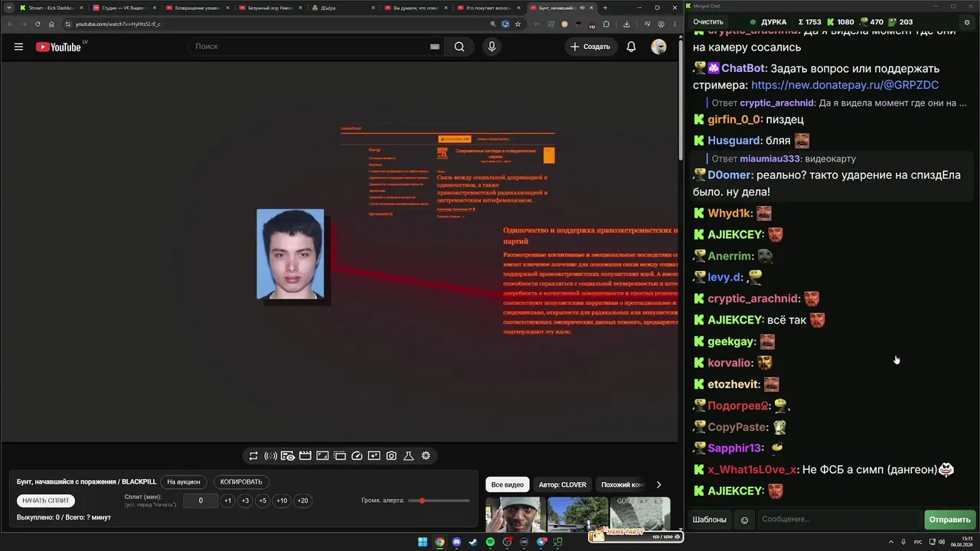Screen dimensions: 980x551
Task: Open a new browser tab
Action: pos(605,8)
